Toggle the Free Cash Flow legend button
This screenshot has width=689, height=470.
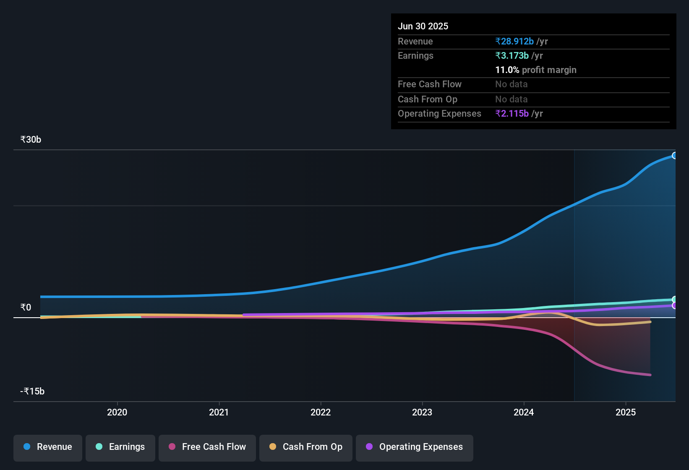tap(207, 448)
